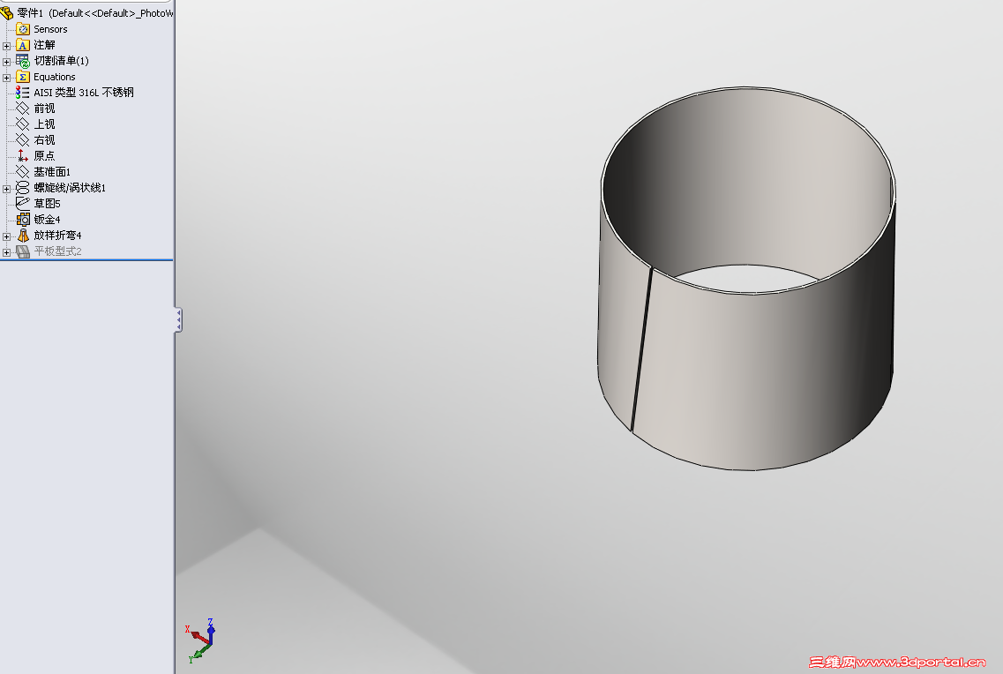Screen dimensions: 1003x674
Task: Select the 零件1 (Default) part name
Action: 94,12
